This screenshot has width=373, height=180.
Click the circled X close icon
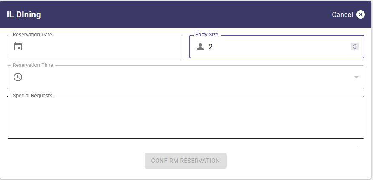point(361,14)
